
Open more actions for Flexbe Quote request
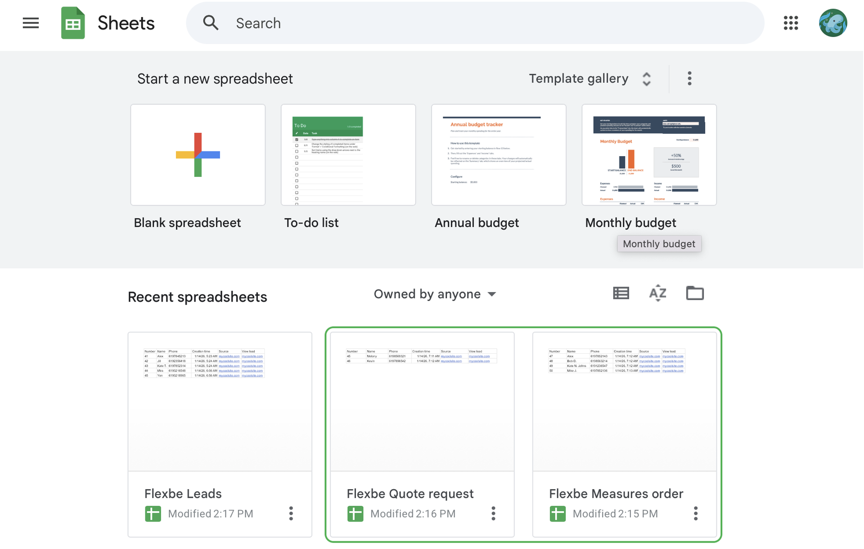pyautogui.click(x=493, y=513)
